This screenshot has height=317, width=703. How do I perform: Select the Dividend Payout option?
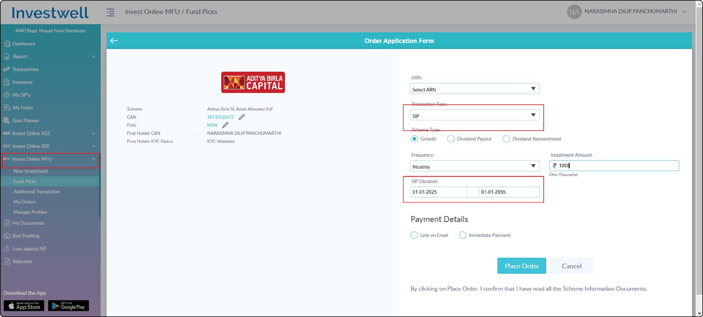(x=451, y=139)
